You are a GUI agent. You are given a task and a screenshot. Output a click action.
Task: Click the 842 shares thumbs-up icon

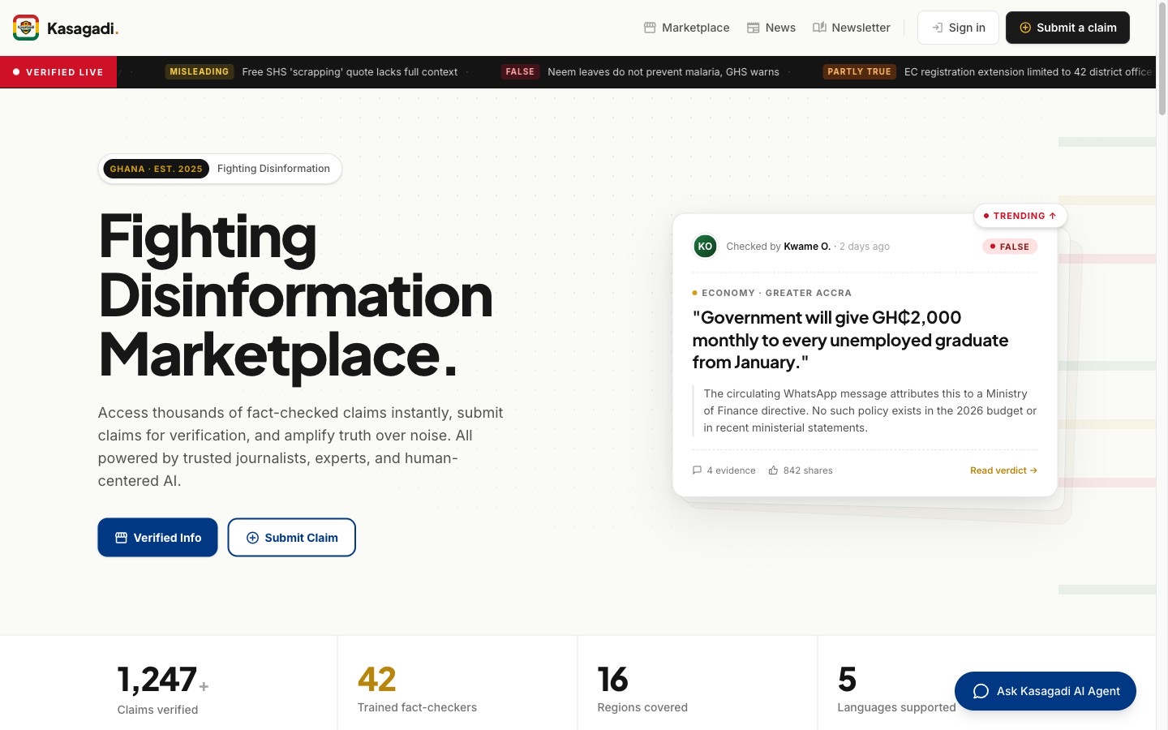[773, 470]
